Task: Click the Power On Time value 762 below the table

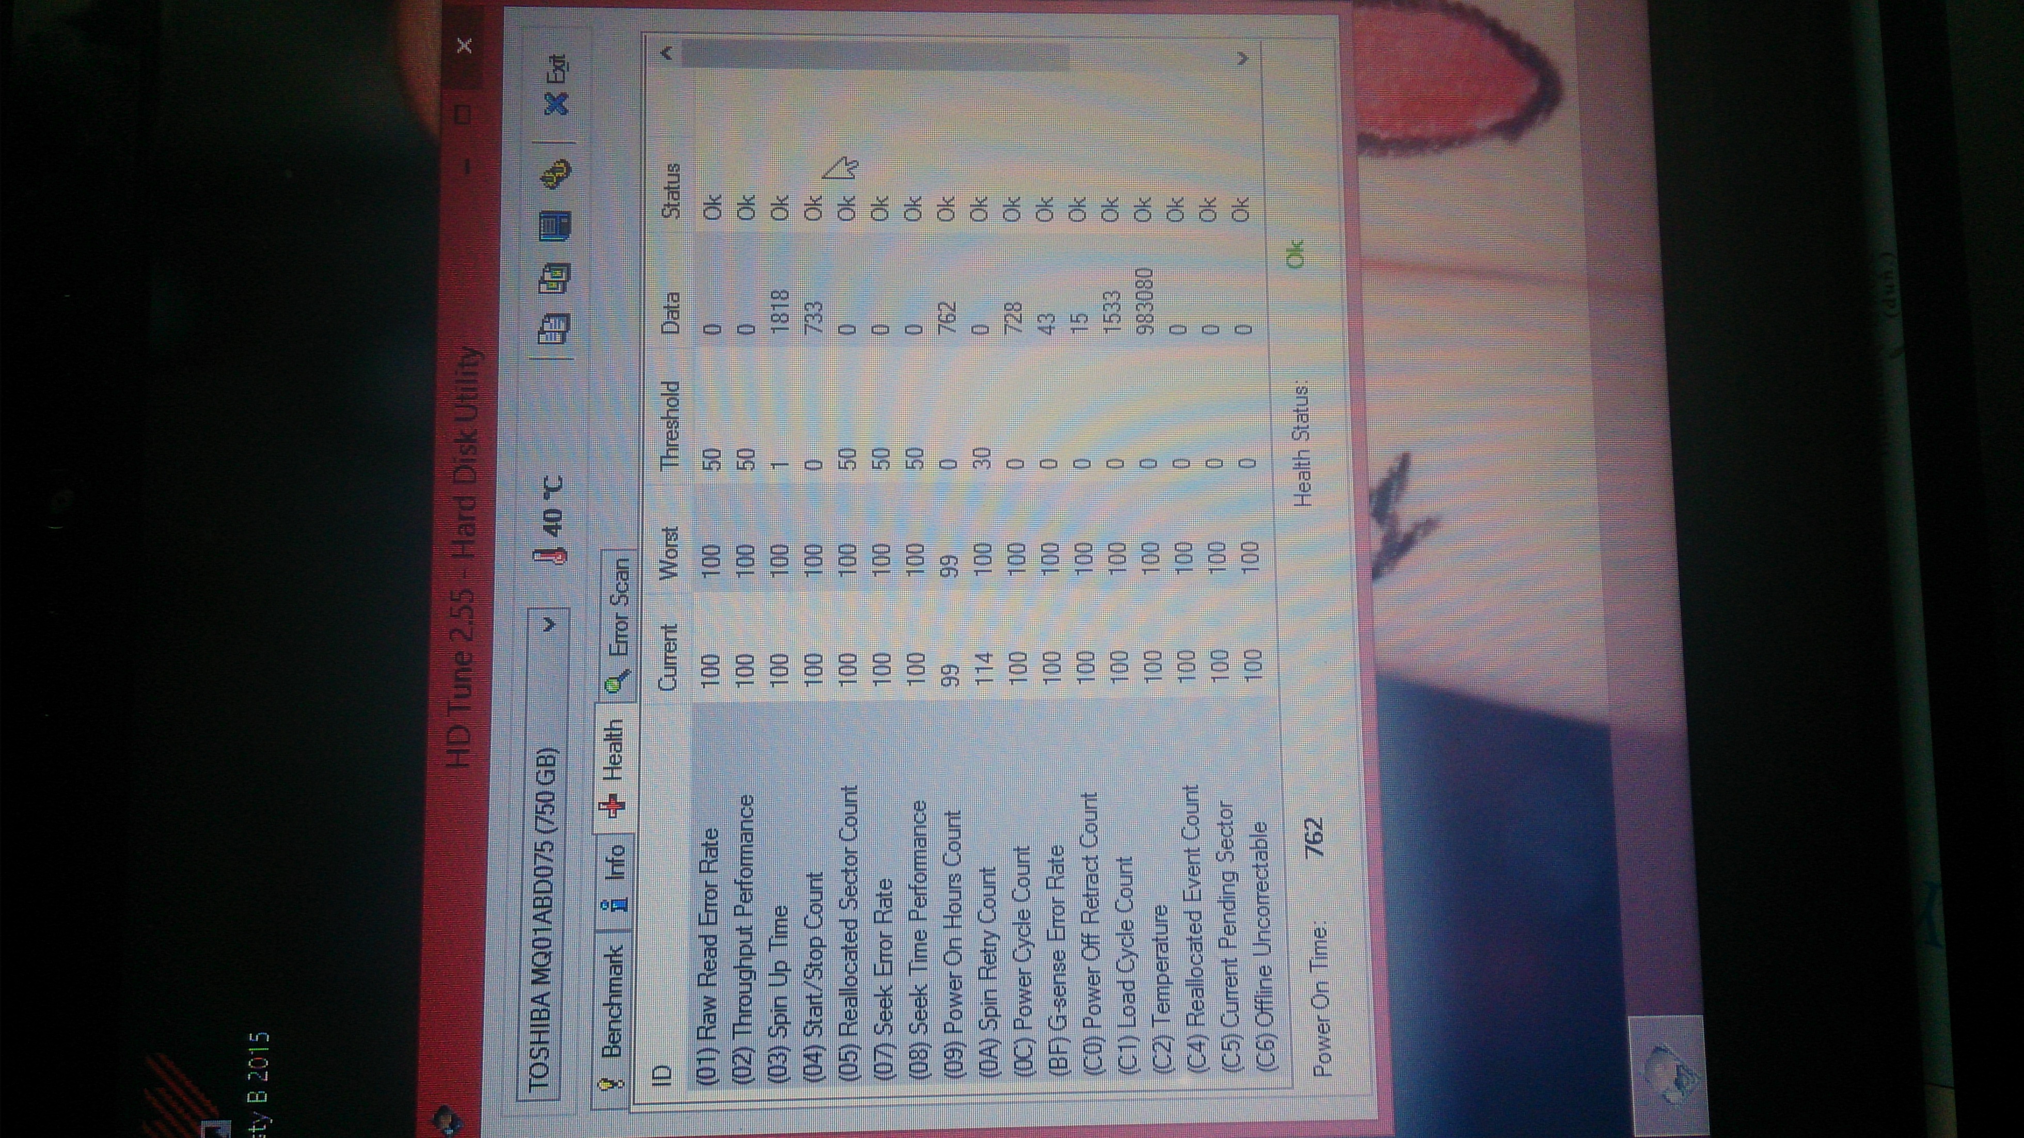Action: pyautogui.click(x=1315, y=838)
